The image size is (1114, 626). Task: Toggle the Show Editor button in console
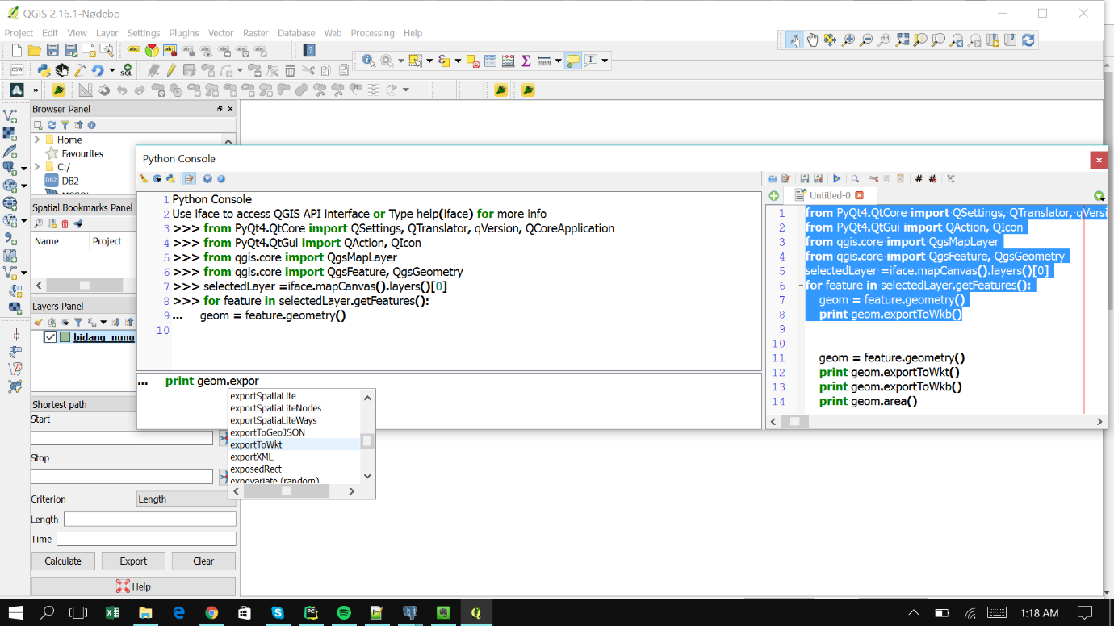pyautogui.click(x=189, y=178)
